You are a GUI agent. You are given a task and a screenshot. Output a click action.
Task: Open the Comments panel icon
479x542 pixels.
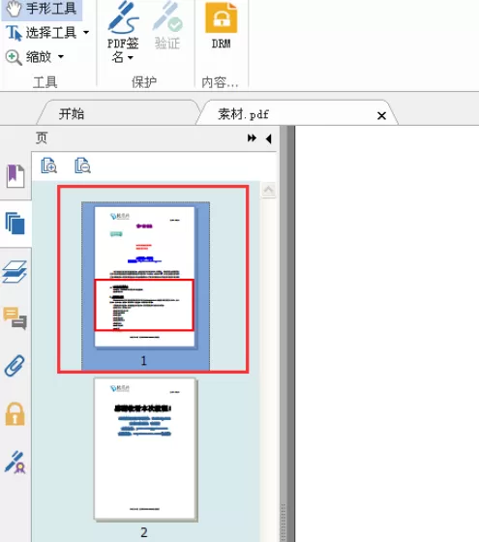point(15,318)
